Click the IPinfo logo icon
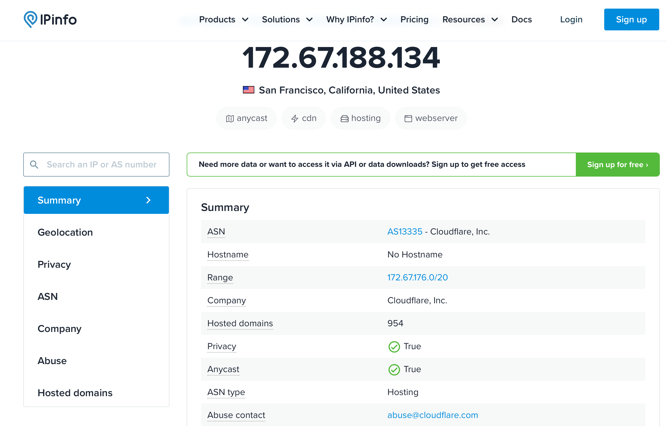 [x=30, y=19]
